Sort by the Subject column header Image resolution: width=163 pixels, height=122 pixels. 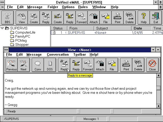(113, 28)
